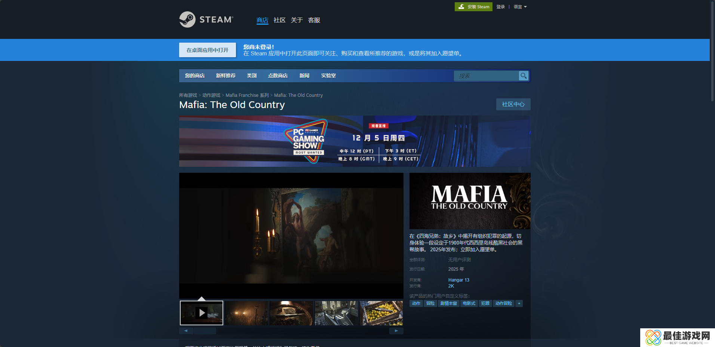
Task: Click the search magnifier icon
Action: [x=524, y=76]
